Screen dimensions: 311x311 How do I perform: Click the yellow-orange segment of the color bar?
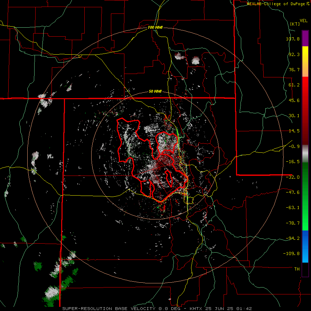click(x=305, y=62)
